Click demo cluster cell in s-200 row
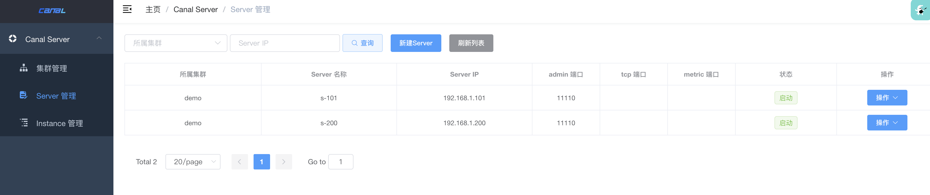Viewport: 930px width, 195px height. [193, 122]
